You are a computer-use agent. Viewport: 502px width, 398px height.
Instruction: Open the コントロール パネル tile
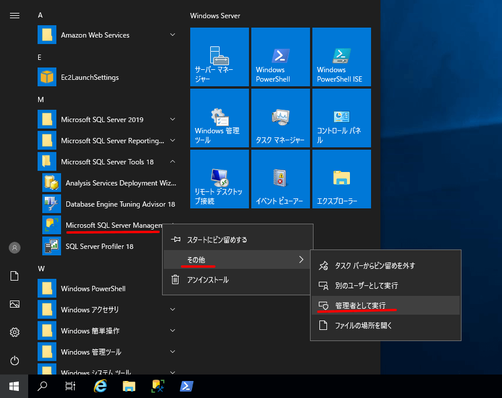342,118
